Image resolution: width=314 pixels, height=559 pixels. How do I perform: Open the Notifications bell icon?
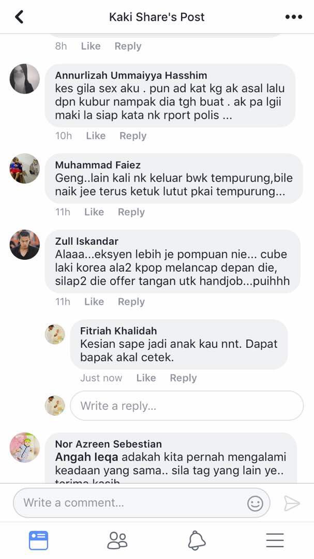(197, 540)
